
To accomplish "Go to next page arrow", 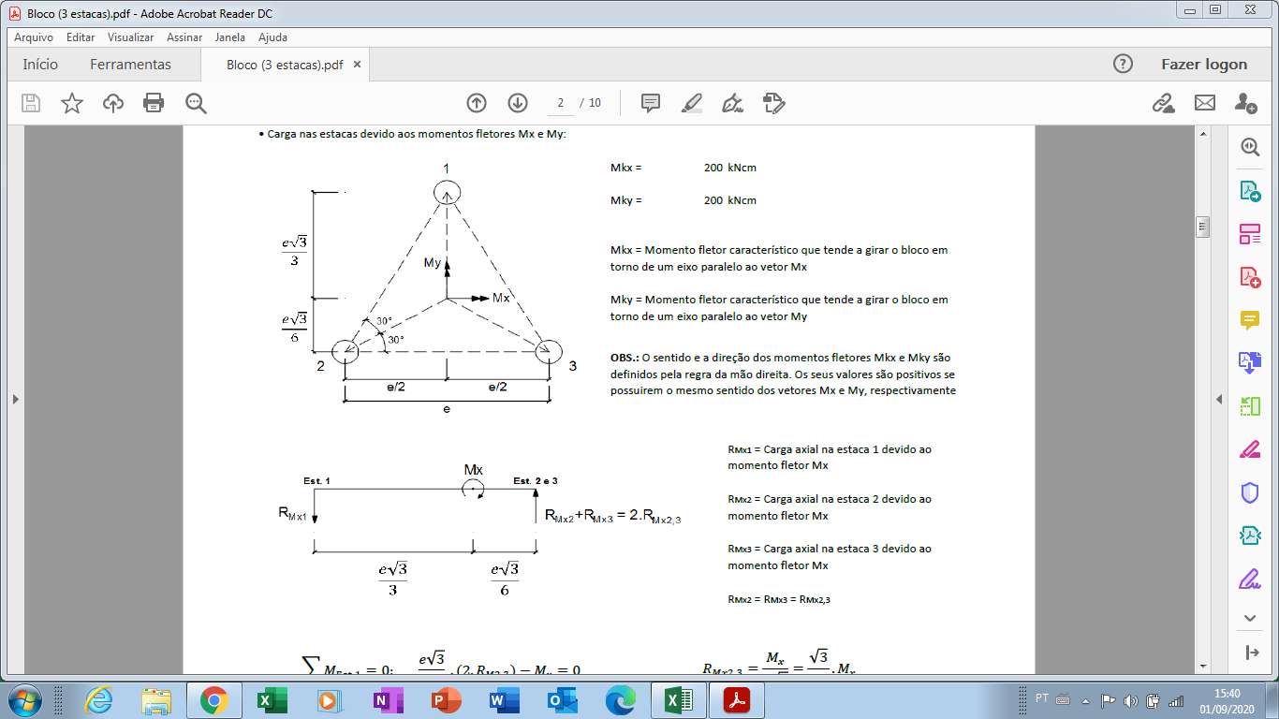I will point(518,103).
